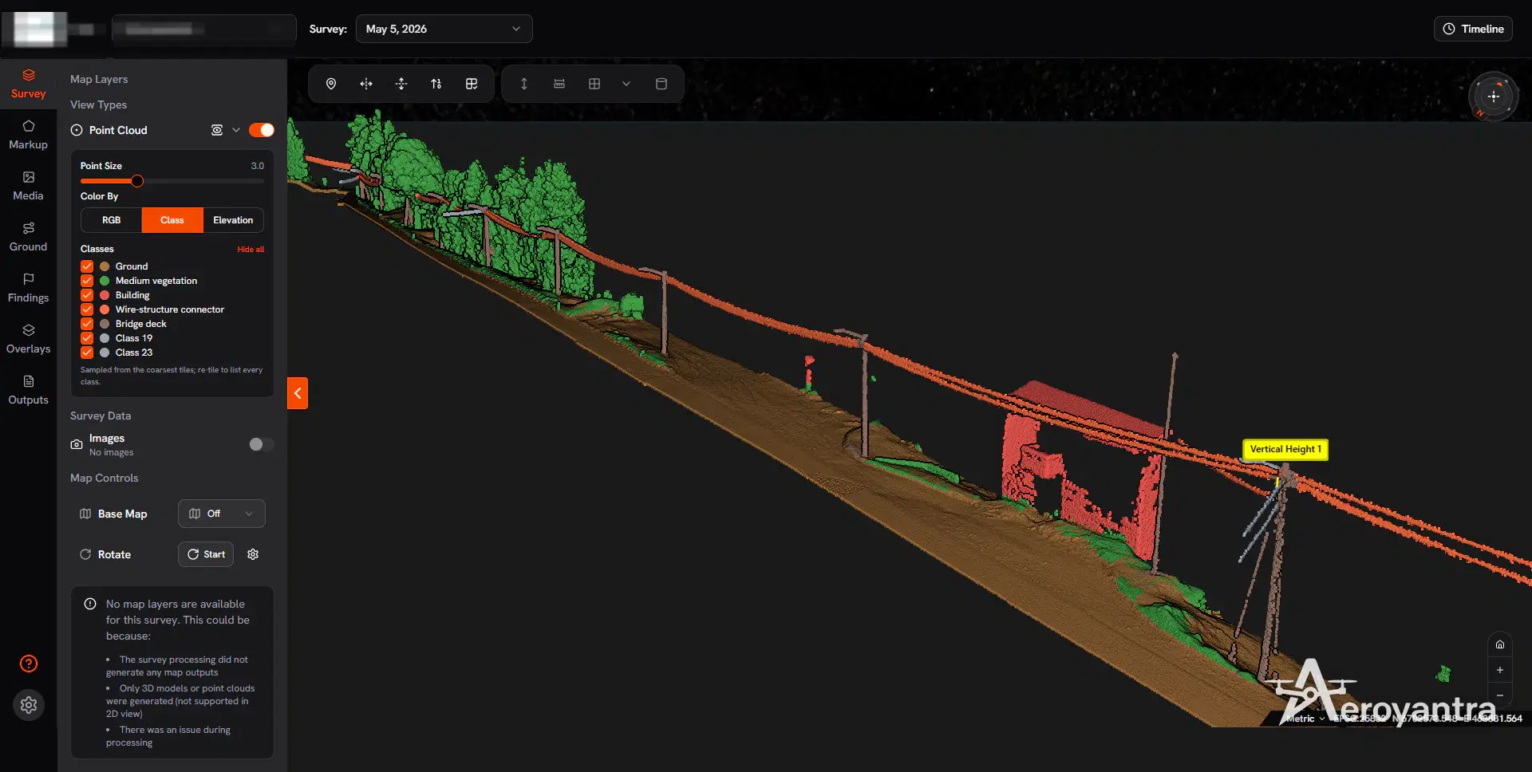Toggle the Images survey data switch

[x=261, y=444]
